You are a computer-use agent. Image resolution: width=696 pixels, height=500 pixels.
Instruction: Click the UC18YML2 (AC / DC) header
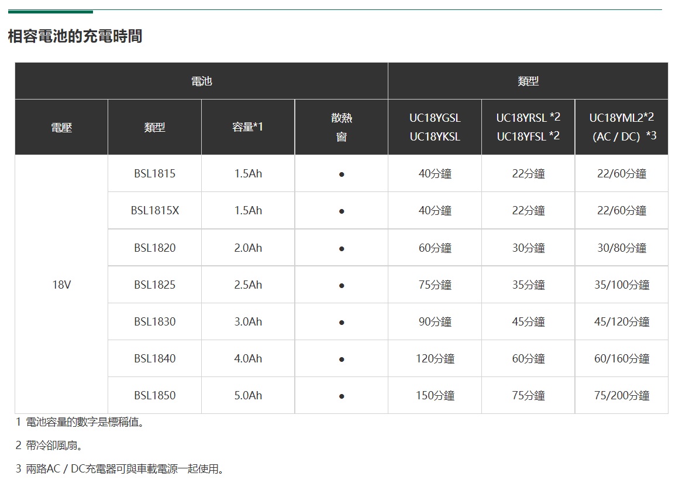pyautogui.click(x=622, y=127)
